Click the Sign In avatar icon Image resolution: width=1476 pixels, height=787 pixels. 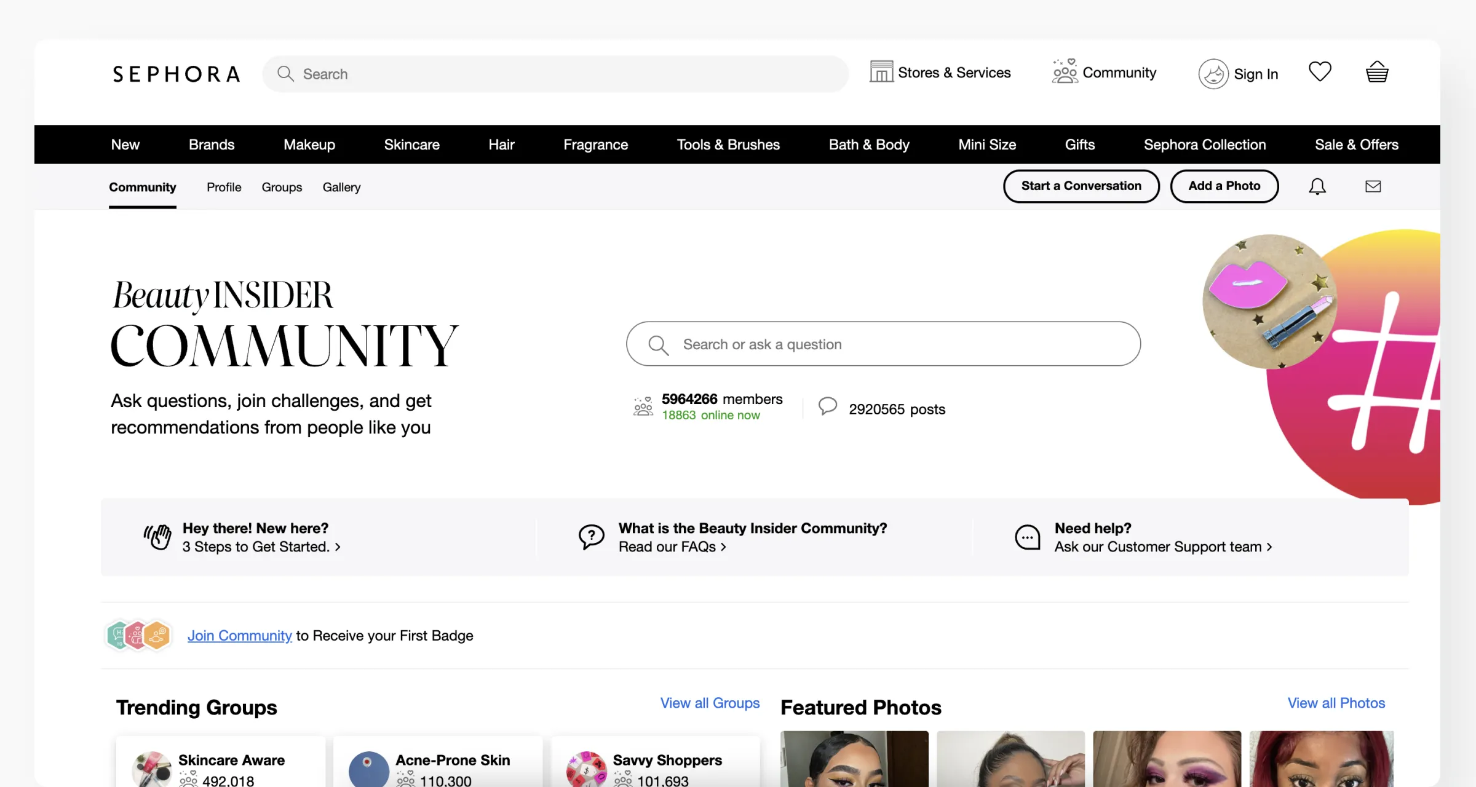point(1213,74)
